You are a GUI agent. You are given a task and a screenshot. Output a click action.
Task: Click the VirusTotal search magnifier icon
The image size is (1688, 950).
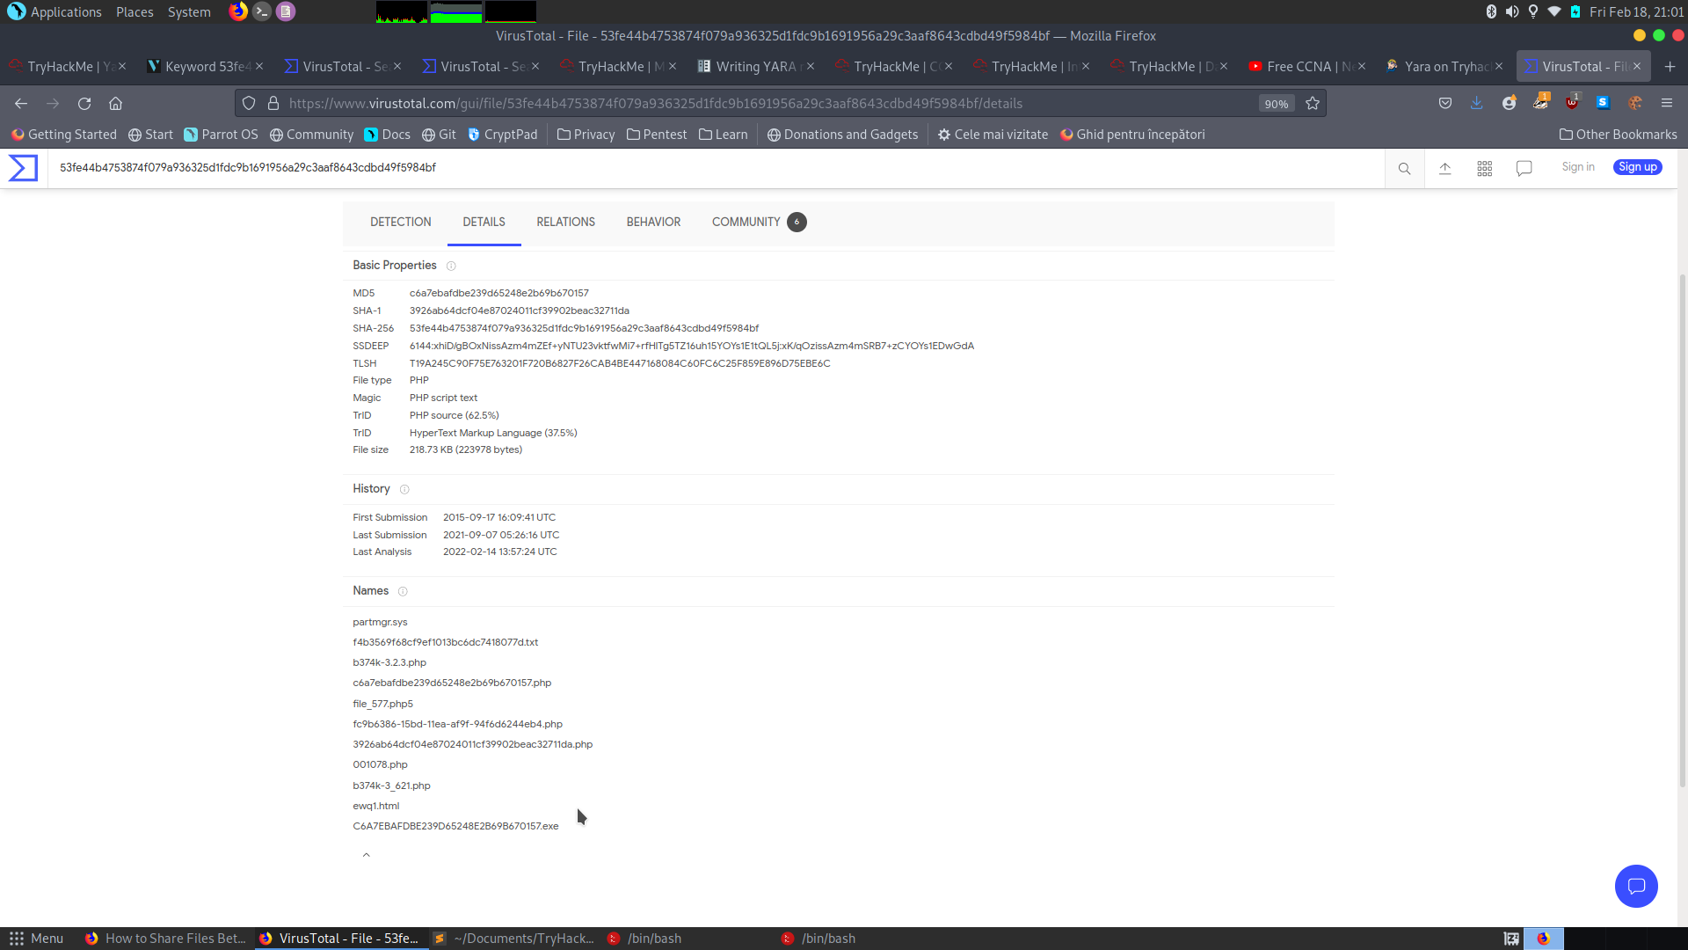[x=1404, y=168]
